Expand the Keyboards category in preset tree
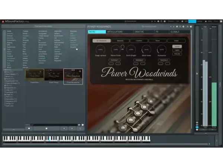The height and width of the screenshot is (167, 223). coord(5,88)
